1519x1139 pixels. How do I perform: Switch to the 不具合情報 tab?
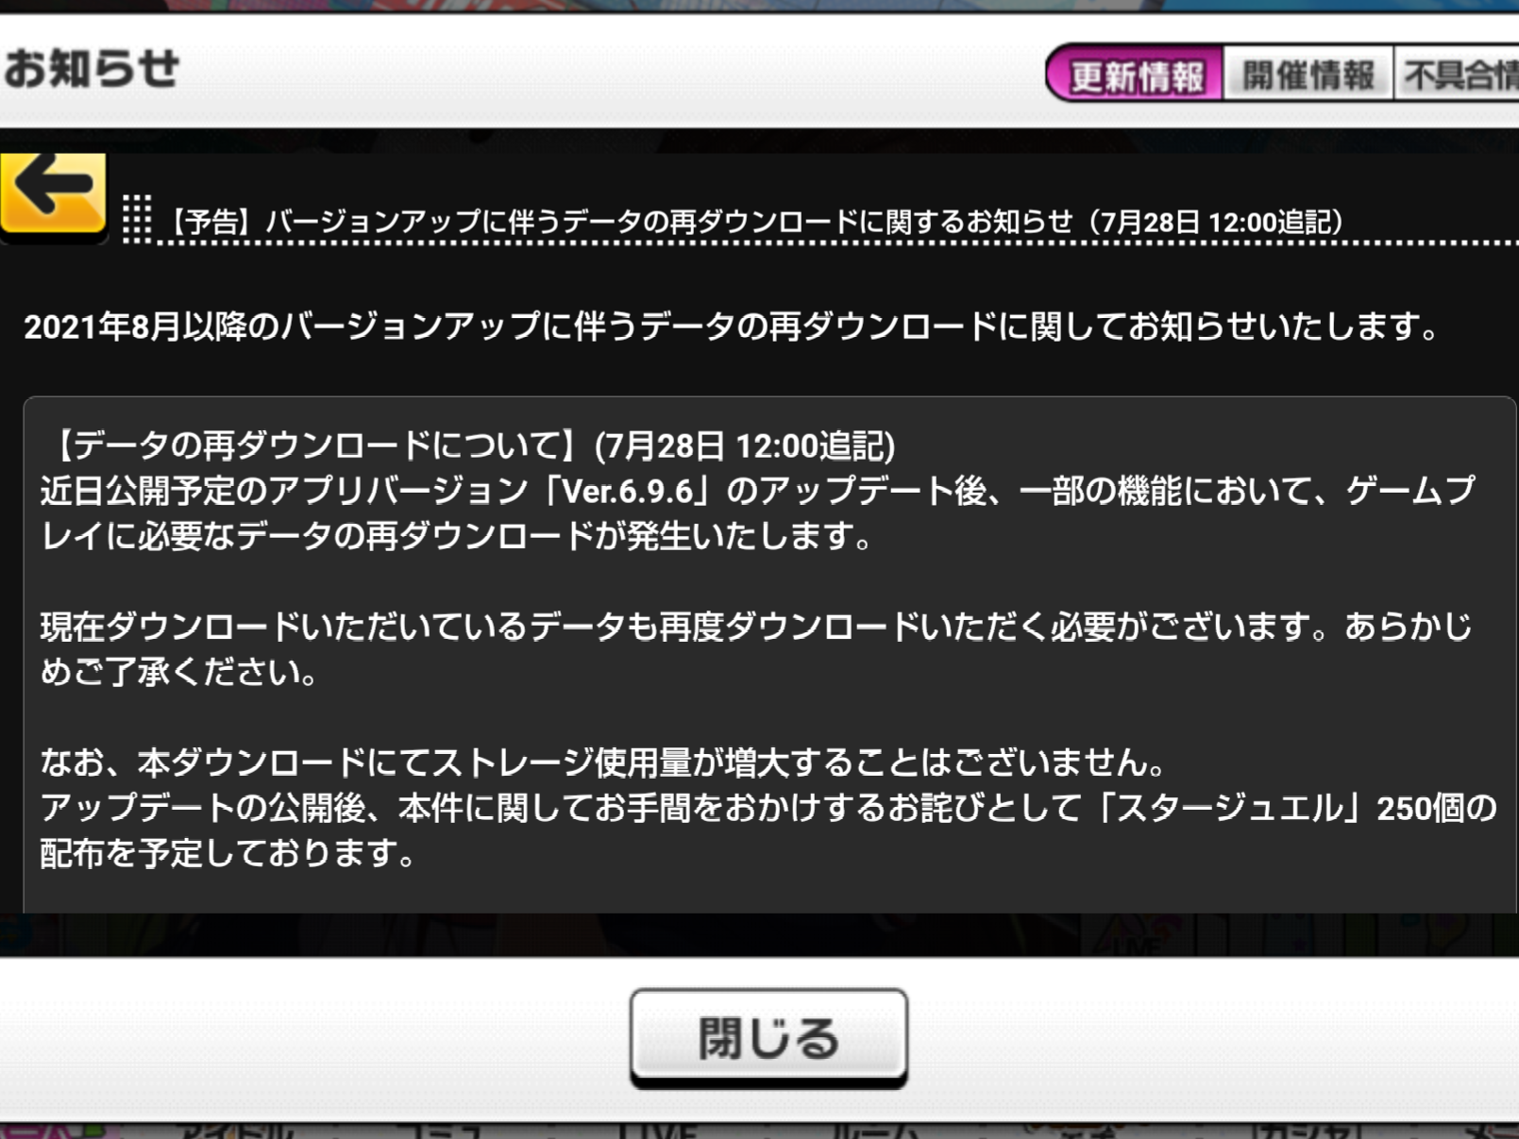point(1458,75)
